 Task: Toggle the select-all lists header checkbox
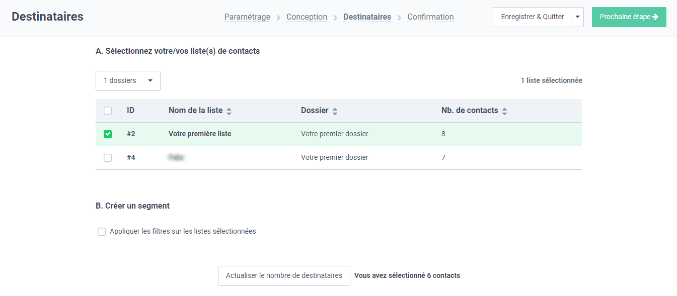pos(108,111)
